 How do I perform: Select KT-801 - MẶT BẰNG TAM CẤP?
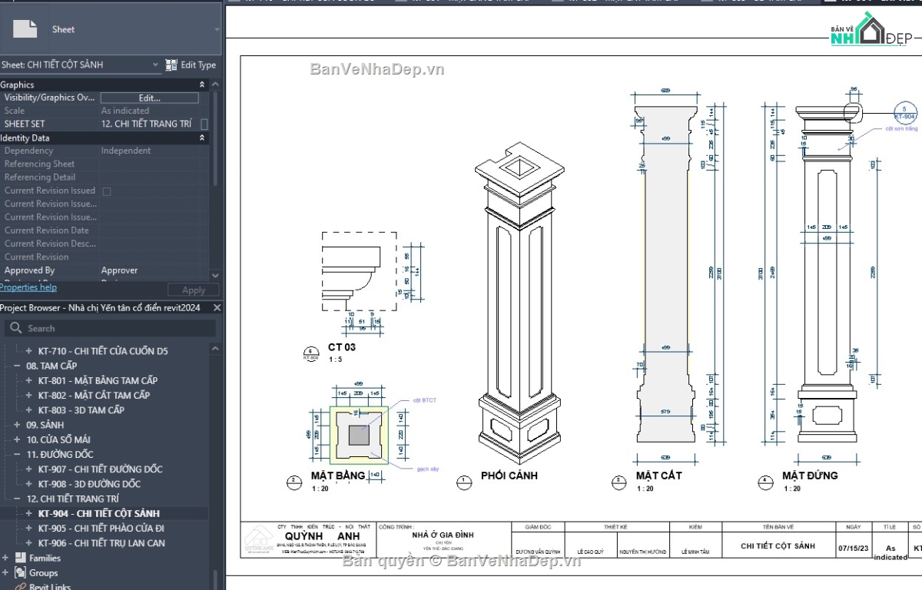pos(98,380)
